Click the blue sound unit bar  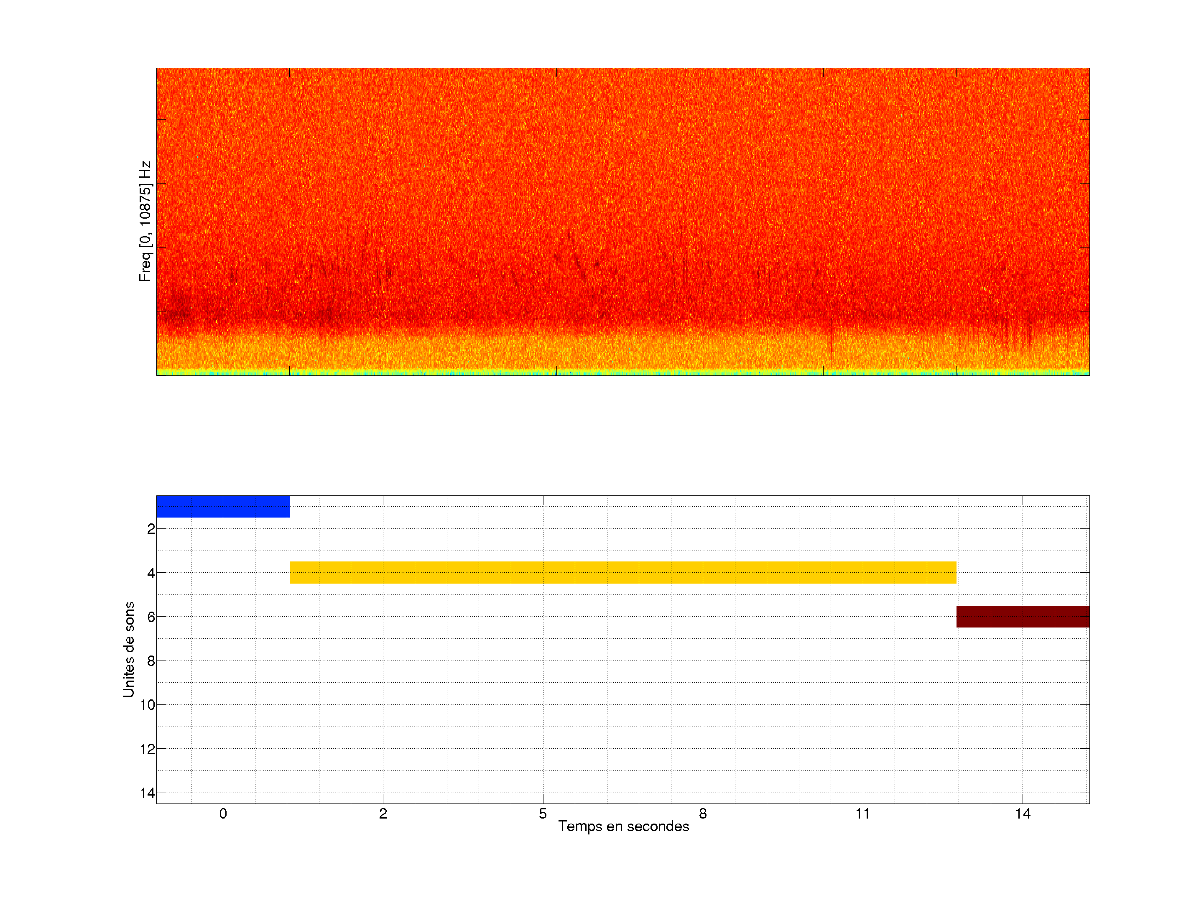coord(223,506)
